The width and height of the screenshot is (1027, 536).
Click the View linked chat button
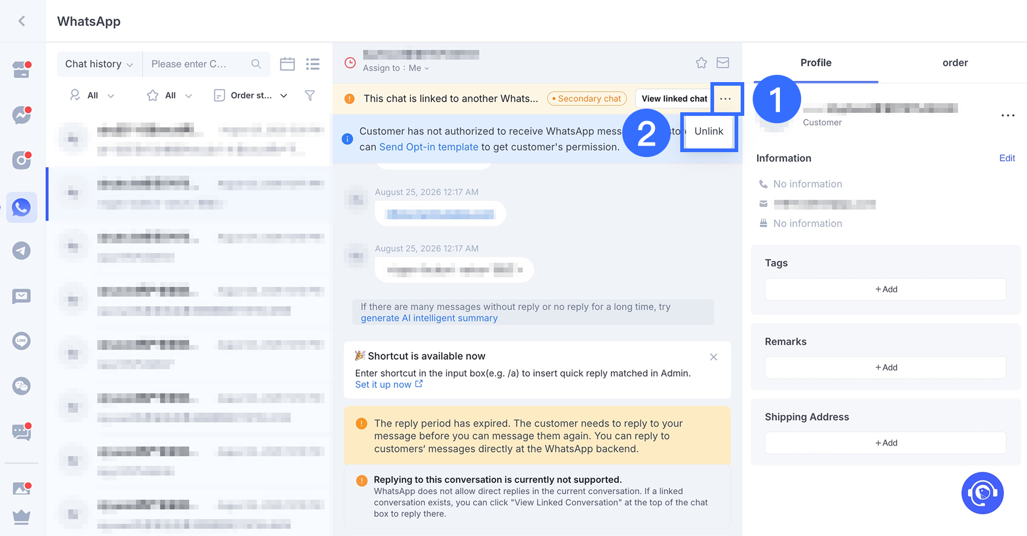(674, 98)
